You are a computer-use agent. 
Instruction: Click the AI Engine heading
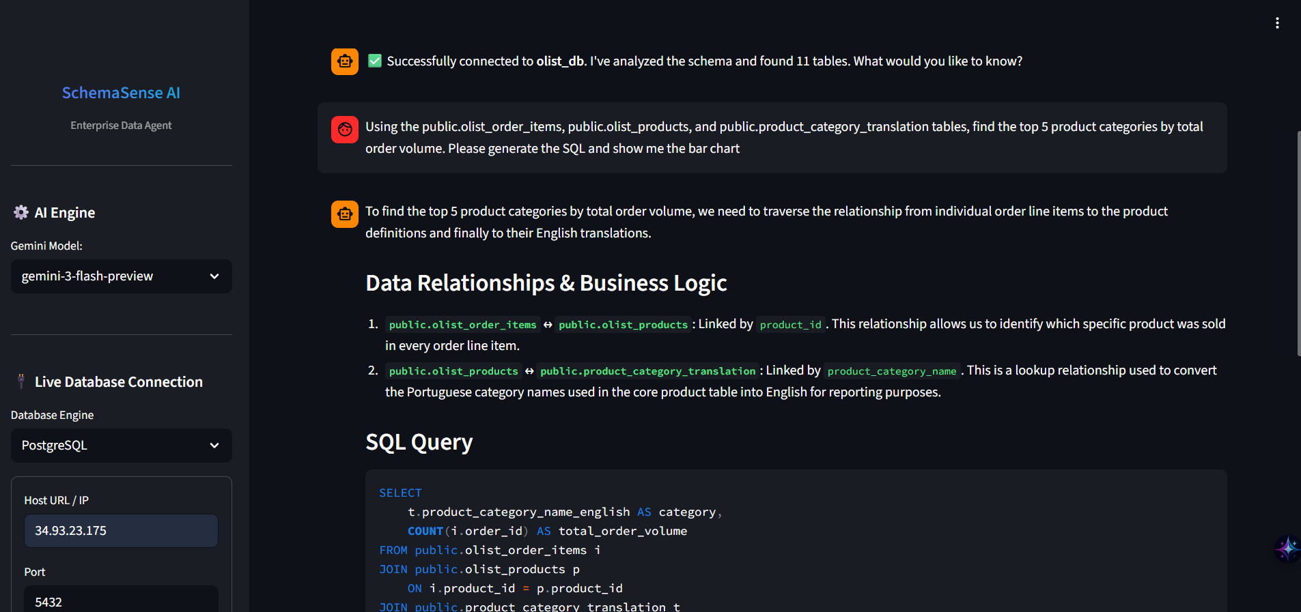tap(65, 213)
